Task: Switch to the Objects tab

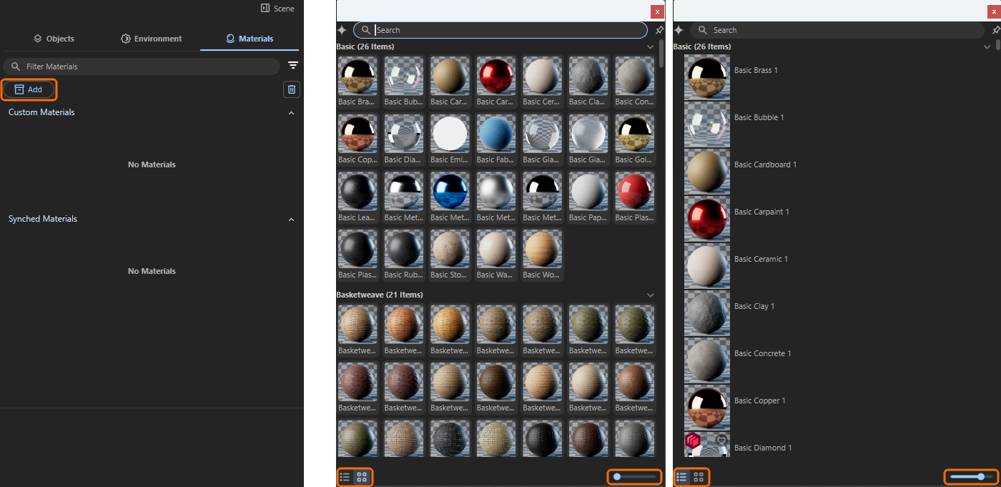Action: 54,39
